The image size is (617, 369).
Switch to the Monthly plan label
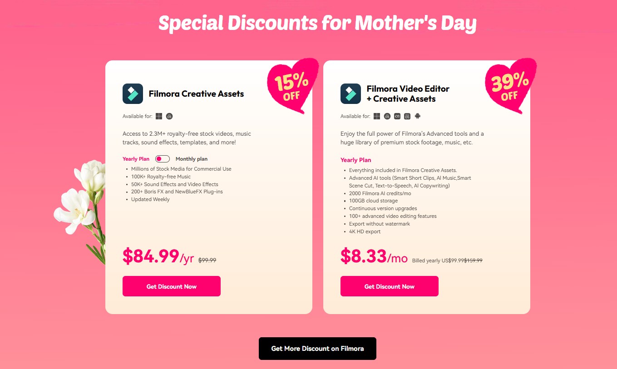pos(191,159)
